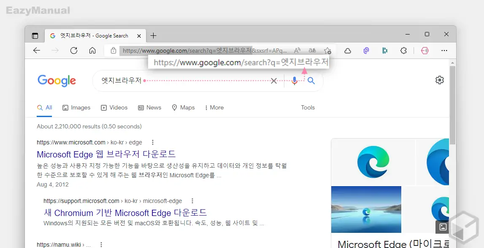Click the scrollbar up arrow

pos(452,63)
